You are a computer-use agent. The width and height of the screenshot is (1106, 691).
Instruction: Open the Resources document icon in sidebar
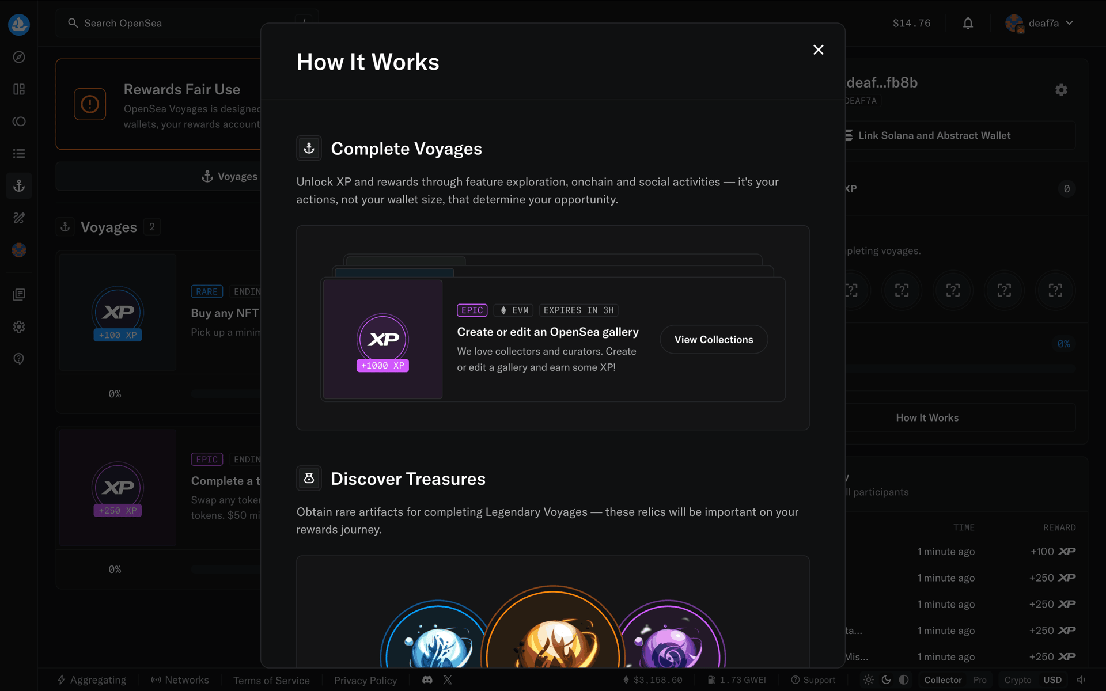[x=19, y=295]
